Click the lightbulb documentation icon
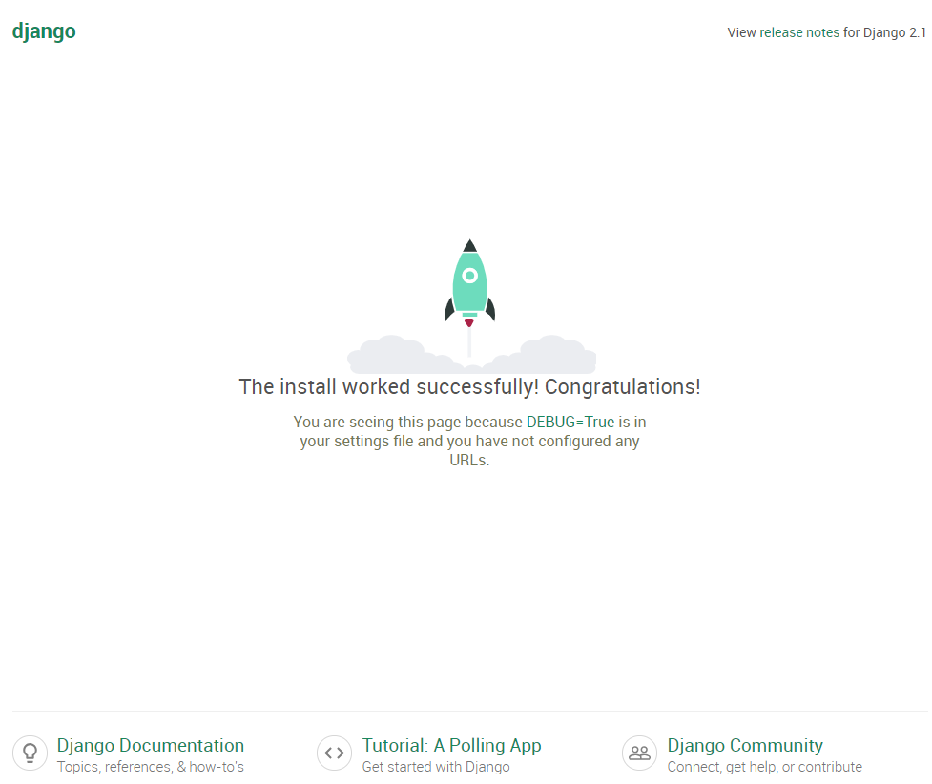This screenshot has height=784, width=932. tap(30, 753)
